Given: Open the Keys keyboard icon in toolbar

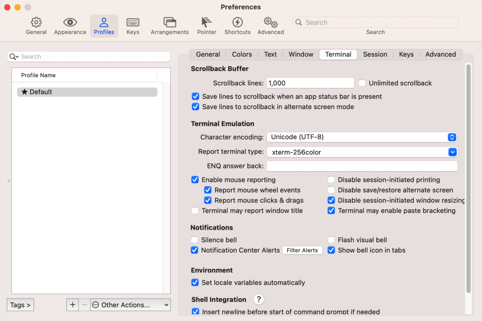Looking at the screenshot, I should [133, 23].
